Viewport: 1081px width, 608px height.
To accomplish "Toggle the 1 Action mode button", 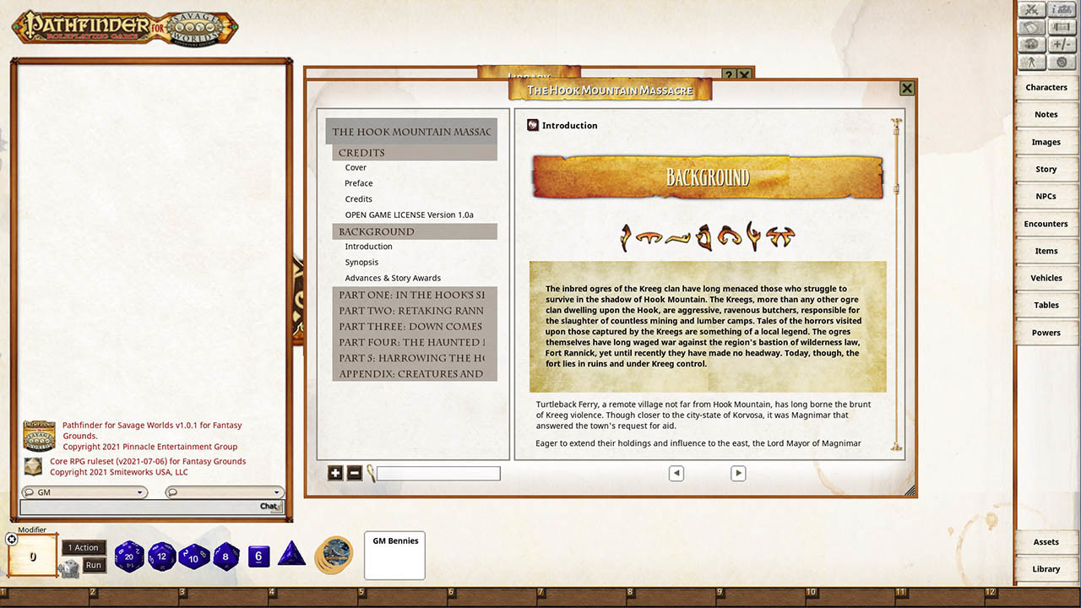I will pos(84,547).
